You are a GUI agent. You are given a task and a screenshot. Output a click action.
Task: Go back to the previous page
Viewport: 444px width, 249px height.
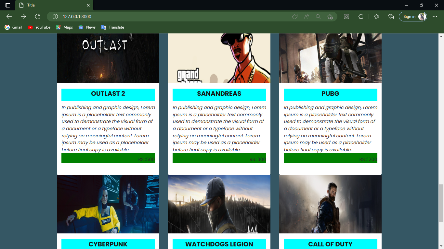click(9, 17)
